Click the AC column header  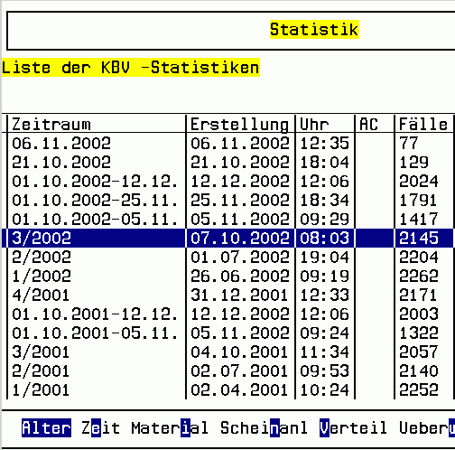(x=368, y=124)
